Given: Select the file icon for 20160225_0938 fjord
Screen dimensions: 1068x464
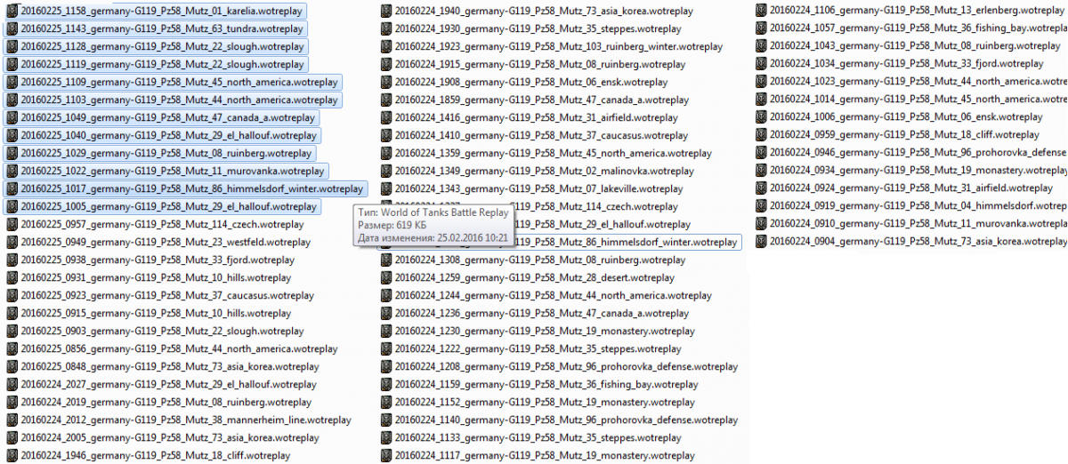Looking at the screenshot, I should pyautogui.click(x=12, y=260).
